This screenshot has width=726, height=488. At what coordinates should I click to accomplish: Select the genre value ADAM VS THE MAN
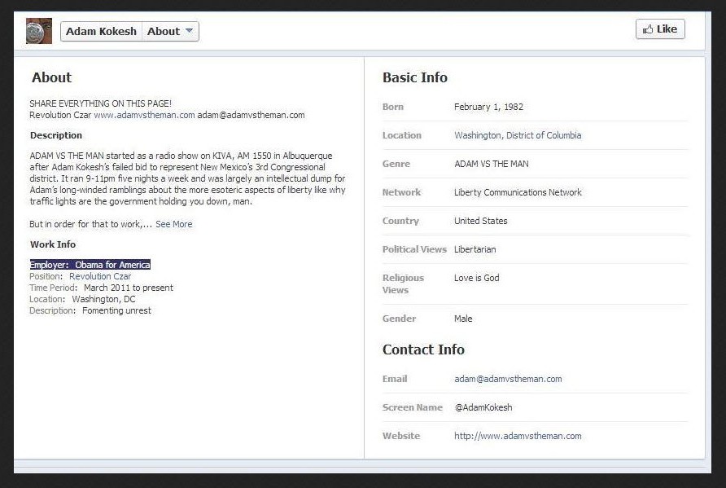pyautogui.click(x=492, y=164)
